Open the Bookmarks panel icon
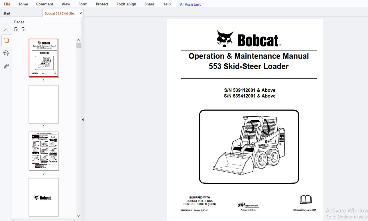The width and height of the screenshot is (368, 221). click(x=6, y=28)
